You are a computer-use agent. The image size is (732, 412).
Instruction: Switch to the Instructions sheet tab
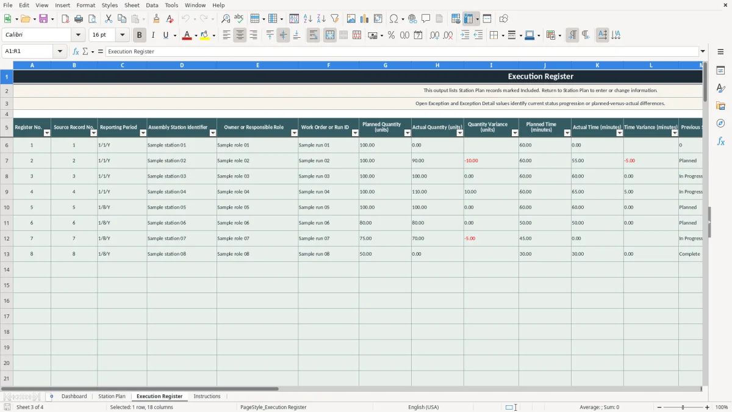click(207, 397)
